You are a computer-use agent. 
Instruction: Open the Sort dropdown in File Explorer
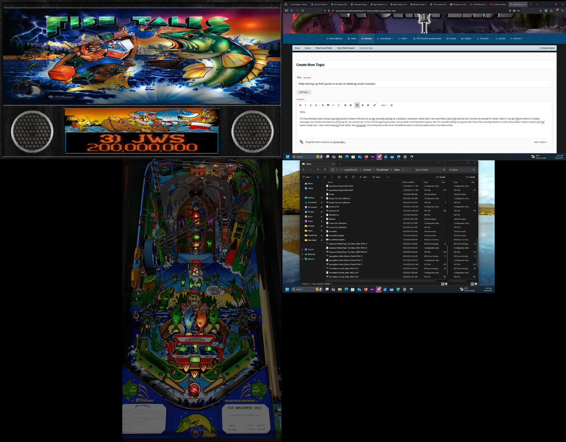coord(364,177)
